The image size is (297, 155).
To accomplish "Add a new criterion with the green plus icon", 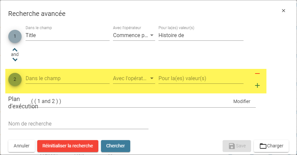I will (x=257, y=85).
